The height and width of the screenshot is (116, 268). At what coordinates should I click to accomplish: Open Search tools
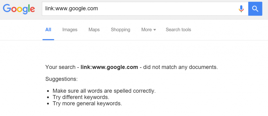coord(178,30)
